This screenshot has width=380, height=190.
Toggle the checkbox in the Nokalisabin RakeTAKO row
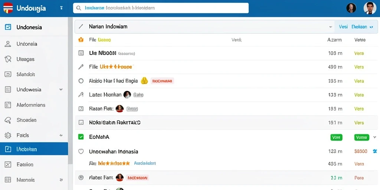pos(81,123)
